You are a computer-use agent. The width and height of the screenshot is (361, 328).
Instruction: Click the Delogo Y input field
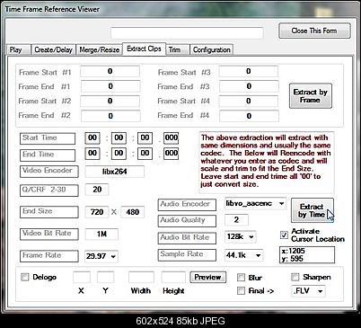[105, 277]
